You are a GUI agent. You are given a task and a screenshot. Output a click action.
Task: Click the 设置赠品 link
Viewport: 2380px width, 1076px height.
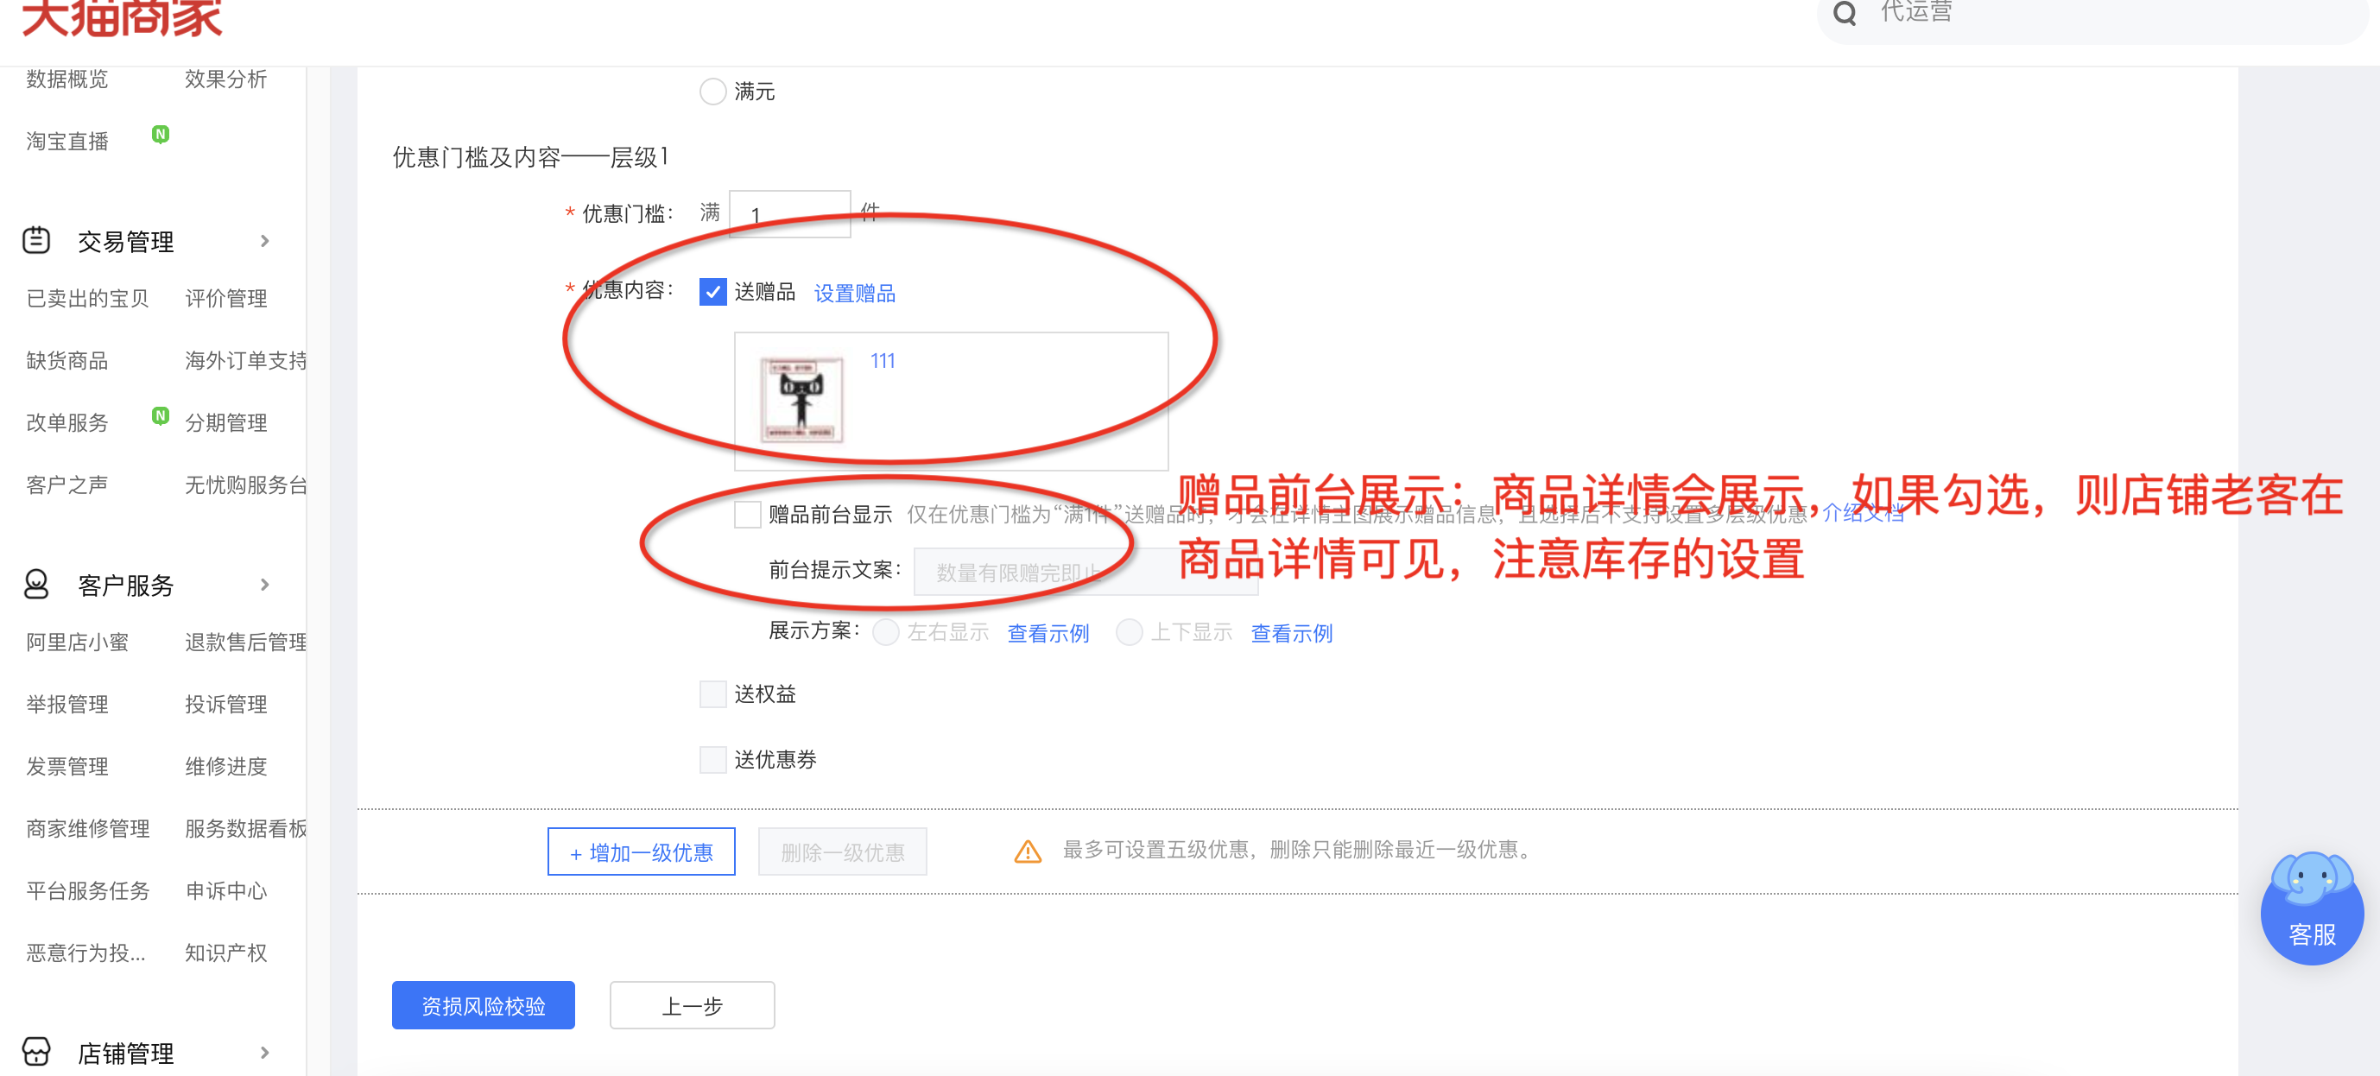(x=854, y=294)
